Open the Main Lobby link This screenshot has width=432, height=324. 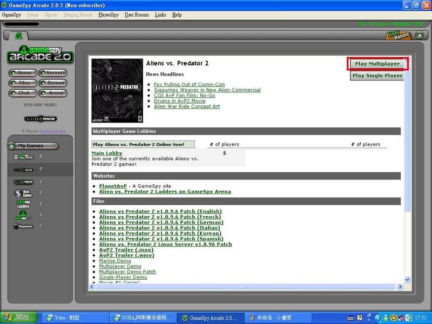(106, 153)
